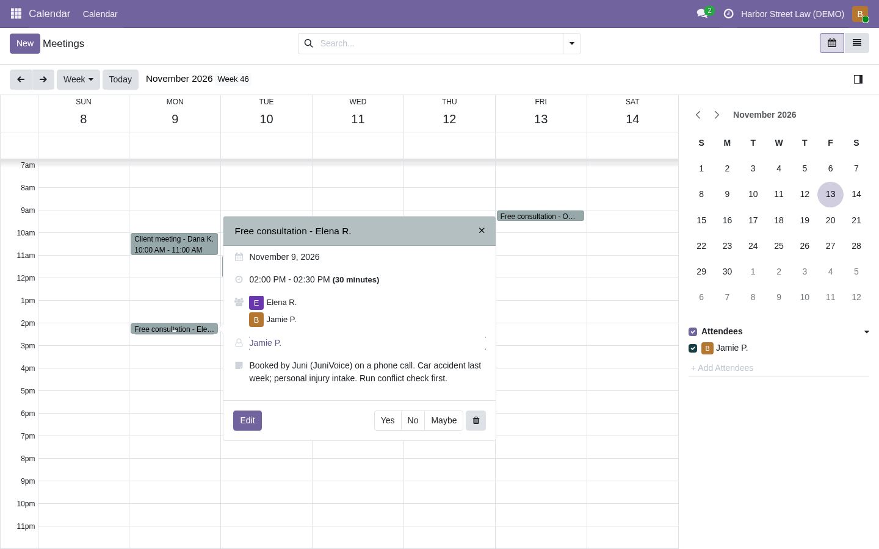Select day 13 in mini calendar
The image size is (879, 549).
[830, 194]
